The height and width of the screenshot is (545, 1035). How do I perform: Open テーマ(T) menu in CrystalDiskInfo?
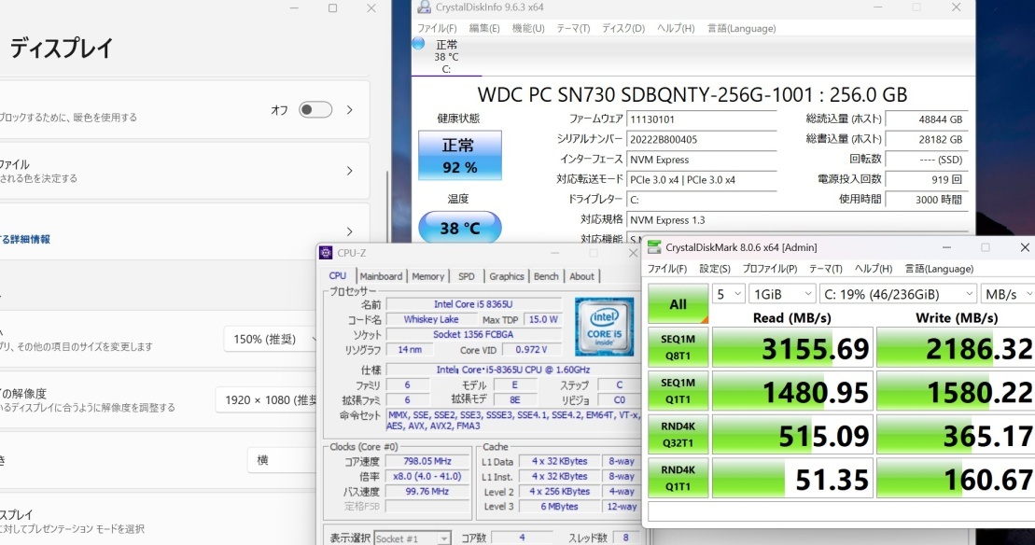click(x=573, y=28)
